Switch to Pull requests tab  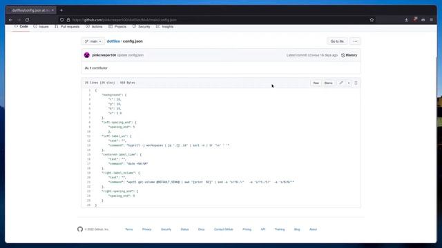click(x=67, y=26)
